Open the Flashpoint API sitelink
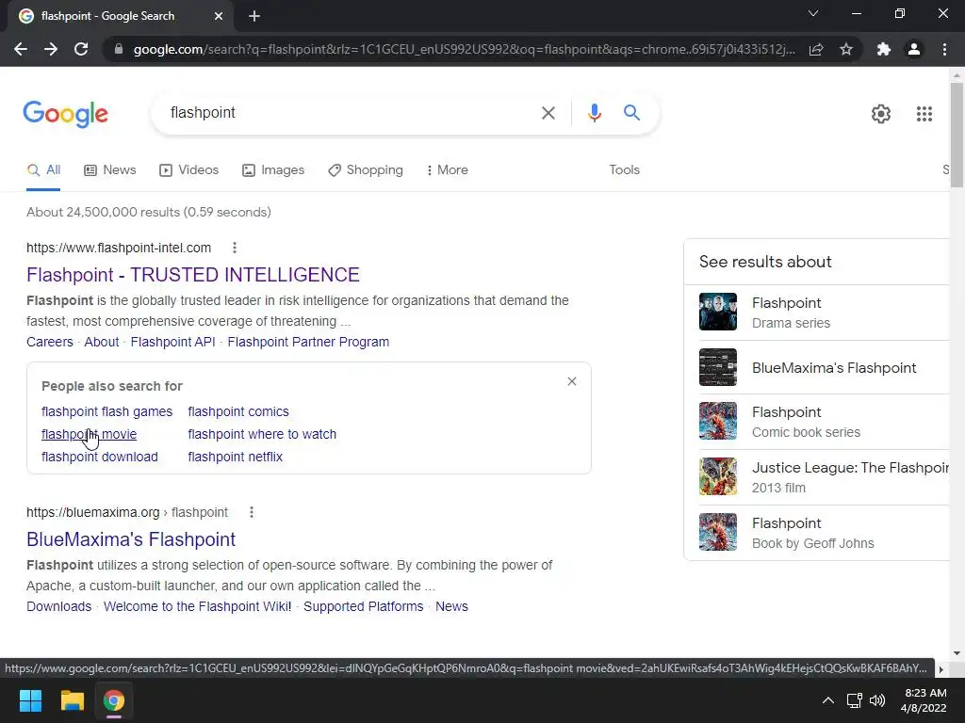 (173, 342)
